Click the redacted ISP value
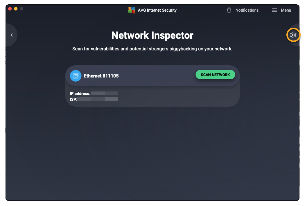The width and height of the screenshot is (305, 206). (x=98, y=99)
